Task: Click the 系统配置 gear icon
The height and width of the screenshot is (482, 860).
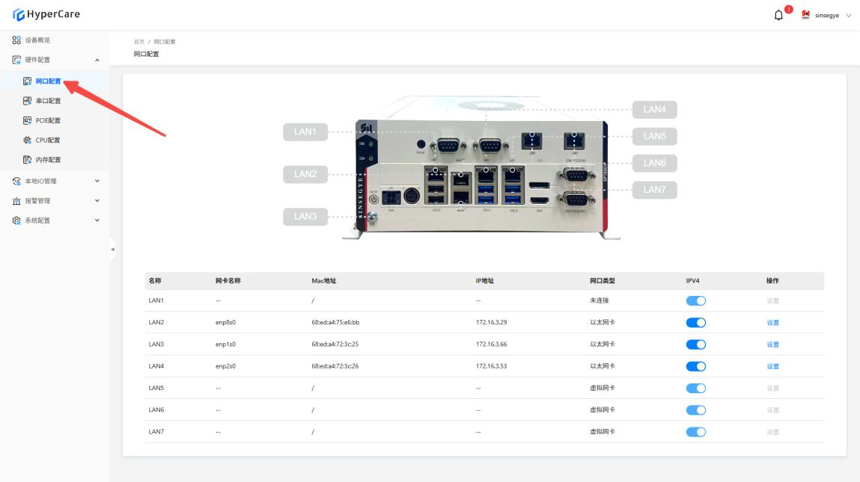Action: (16, 220)
